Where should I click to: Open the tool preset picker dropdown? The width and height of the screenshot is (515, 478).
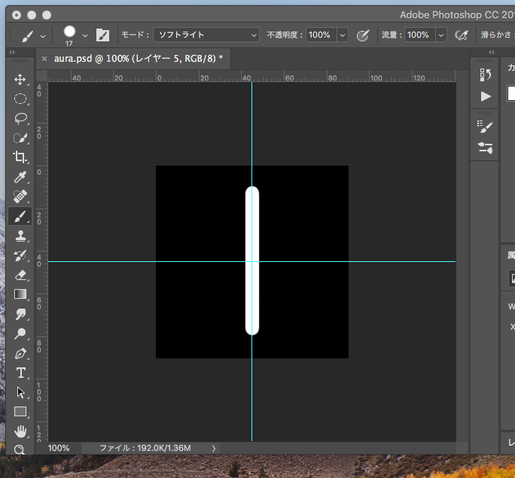click(x=43, y=36)
